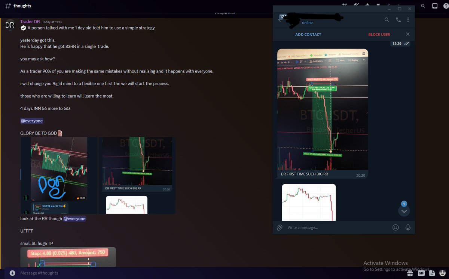
Task: Open the Discord GIF picker
Action: pyautogui.click(x=421, y=273)
